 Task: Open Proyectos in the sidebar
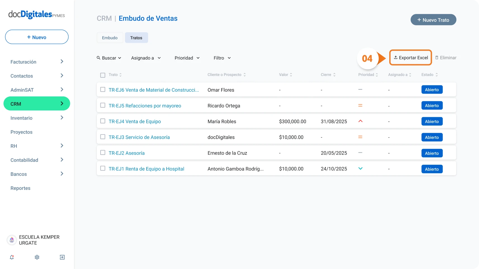pos(22,132)
